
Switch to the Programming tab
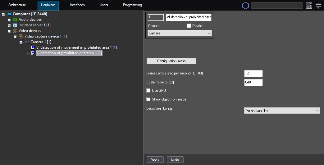(x=132, y=5)
